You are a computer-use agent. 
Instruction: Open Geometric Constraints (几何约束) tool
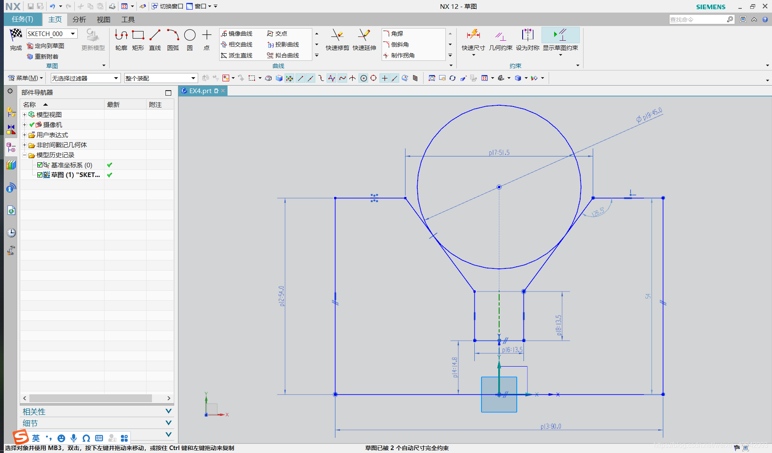(x=500, y=40)
